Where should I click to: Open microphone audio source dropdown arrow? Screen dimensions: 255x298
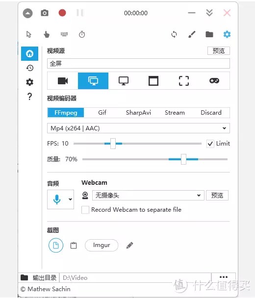pyautogui.click(x=70, y=199)
